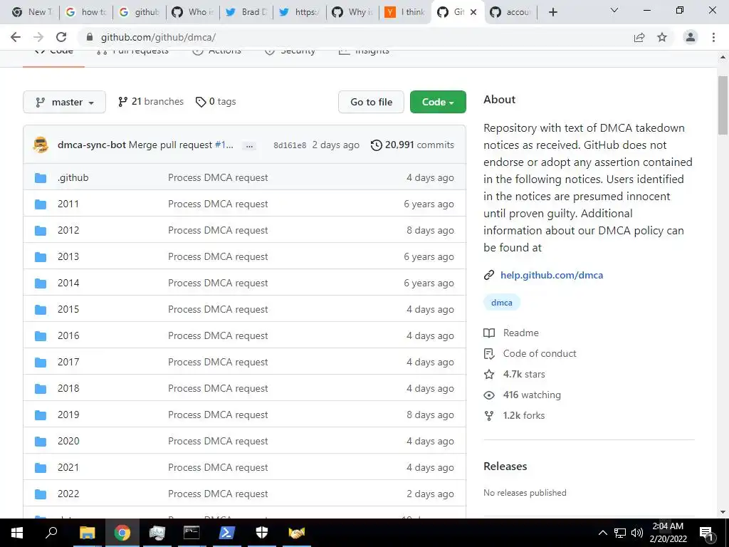
Task: Click the Code of conduct icon
Action: (488, 353)
